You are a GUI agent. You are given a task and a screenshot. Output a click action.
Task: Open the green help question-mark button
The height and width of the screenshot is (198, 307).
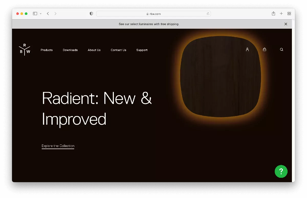pyautogui.click(x=281, y=171)
